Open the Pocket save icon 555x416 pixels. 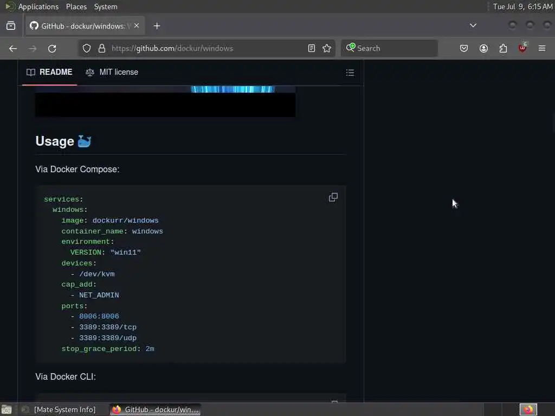point(464,48)
